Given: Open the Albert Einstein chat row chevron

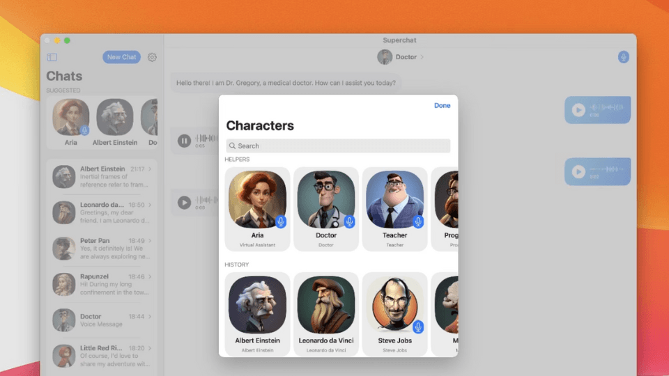Looking at the screenshot, I should tap(150, 169).
